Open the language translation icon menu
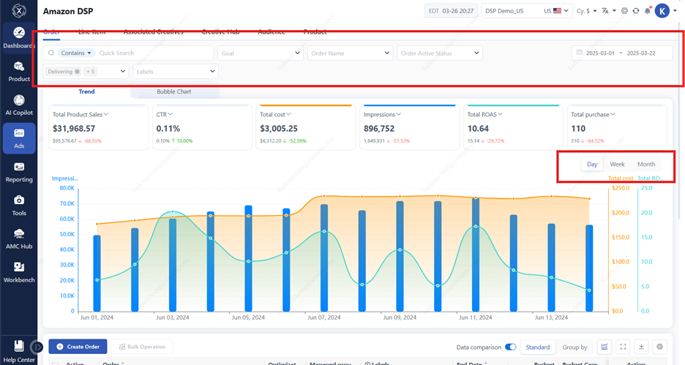685x365 pixels. coord(607,11)
